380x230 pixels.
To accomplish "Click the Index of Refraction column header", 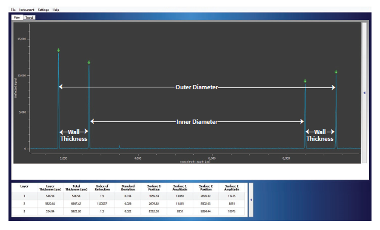I will [102, 188].
